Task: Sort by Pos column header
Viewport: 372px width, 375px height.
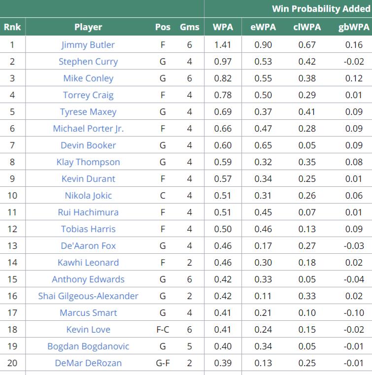Action: click(163, 27)
